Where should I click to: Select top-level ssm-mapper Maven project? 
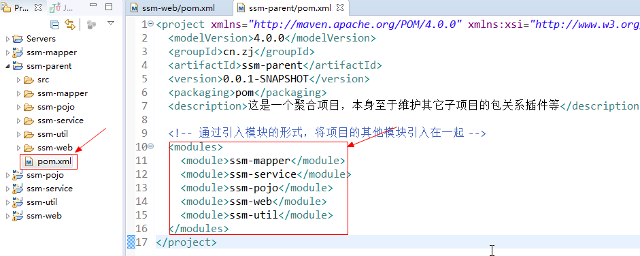pos(52,52)
